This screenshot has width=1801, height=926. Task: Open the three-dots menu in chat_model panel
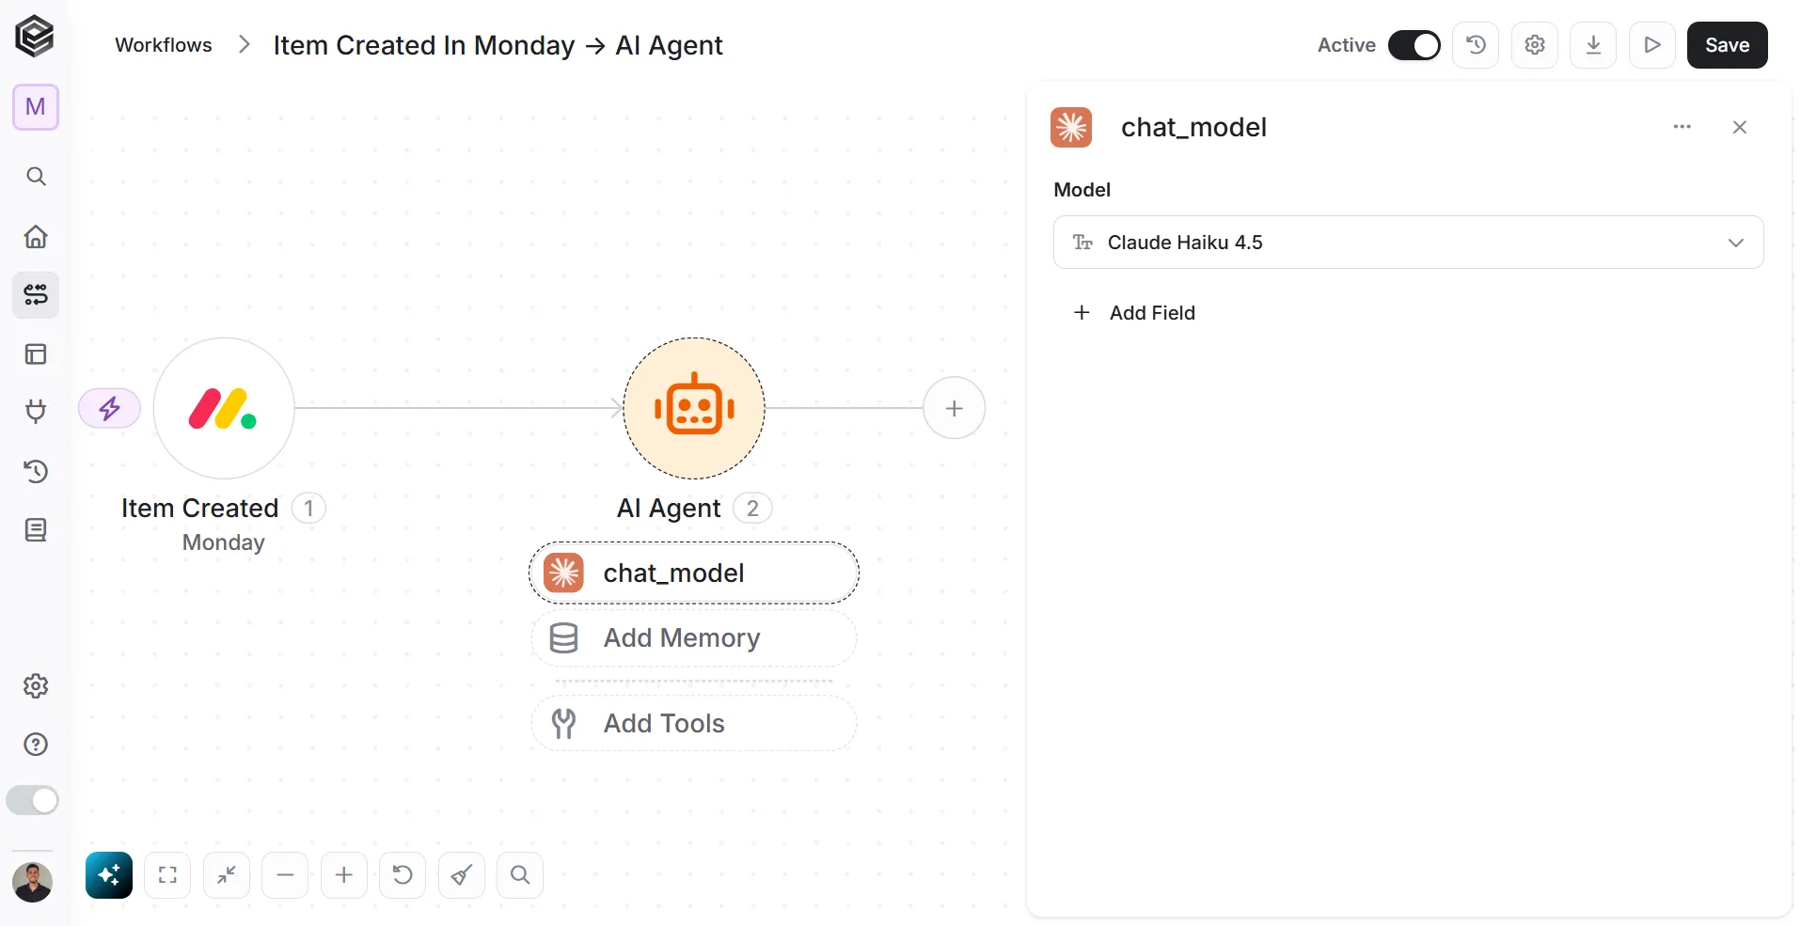1683,127
